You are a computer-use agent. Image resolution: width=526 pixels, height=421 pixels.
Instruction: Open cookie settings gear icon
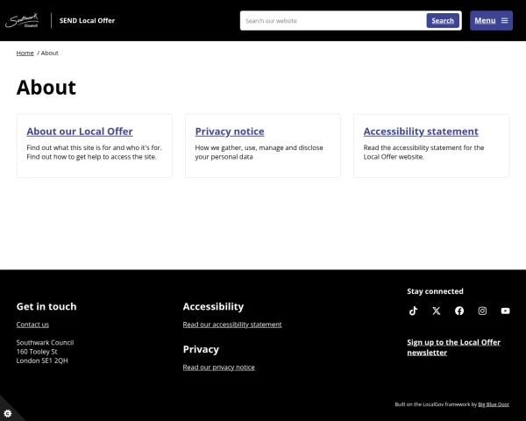[7, 413]
